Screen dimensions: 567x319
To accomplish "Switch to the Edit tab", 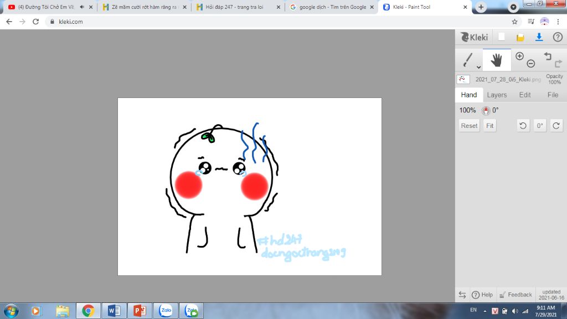I will 525,95.
